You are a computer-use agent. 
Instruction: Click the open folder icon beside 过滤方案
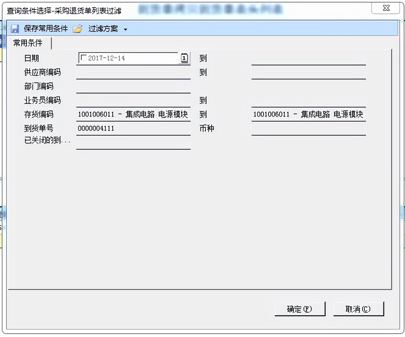pos(78,29)
